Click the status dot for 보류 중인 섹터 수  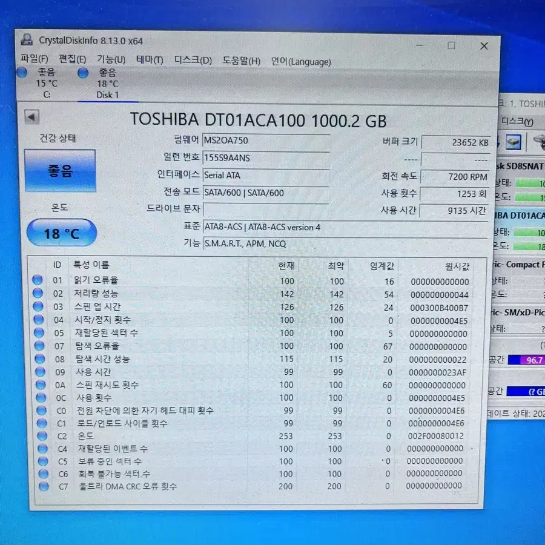[43, 461]
